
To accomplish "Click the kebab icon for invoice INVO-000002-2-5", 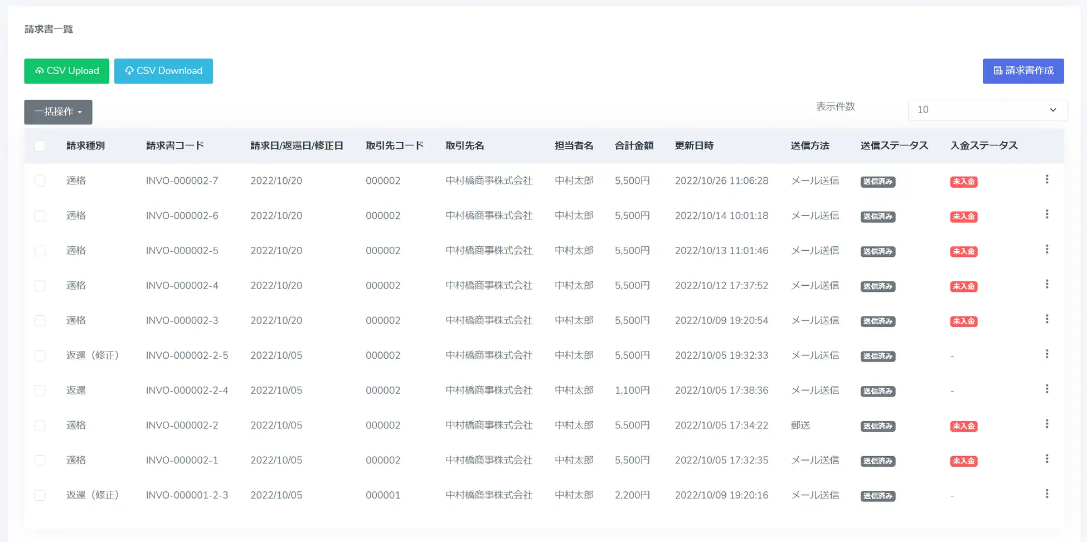I will coord(1047,354).
